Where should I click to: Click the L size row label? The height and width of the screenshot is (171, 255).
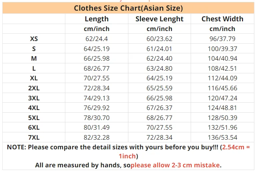pos(34,68)
